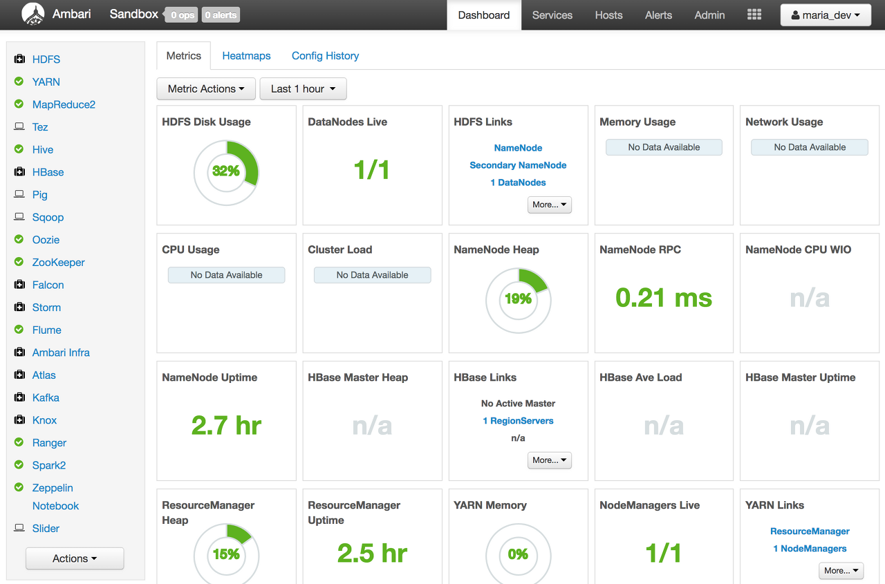Click the green check icon beside Hive
The width and height of the screenshot is (885, 584).
coord(19,149)
